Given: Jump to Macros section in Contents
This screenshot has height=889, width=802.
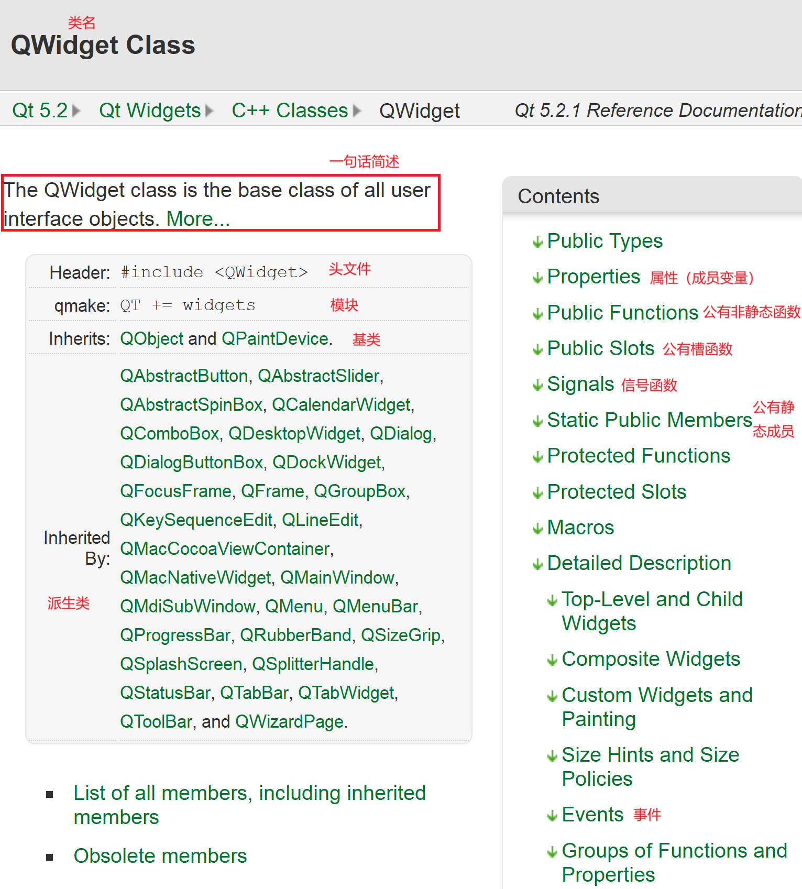Looking at the screenshot, I should [x=580, y=528].
